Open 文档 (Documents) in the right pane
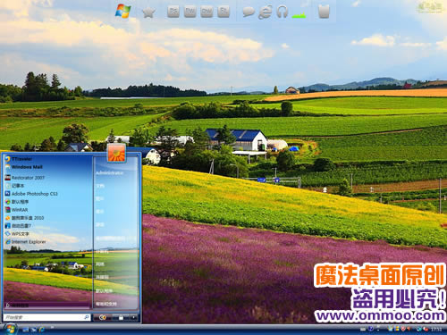This screenshot has height=335, width=447. [100, 186]
